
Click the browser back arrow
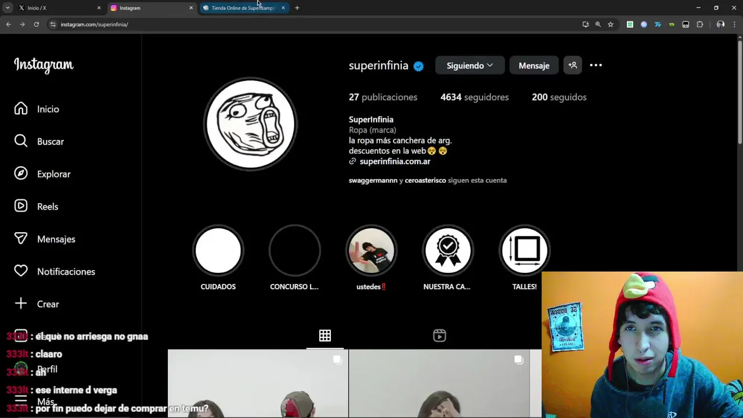click(x=8, y=24)
